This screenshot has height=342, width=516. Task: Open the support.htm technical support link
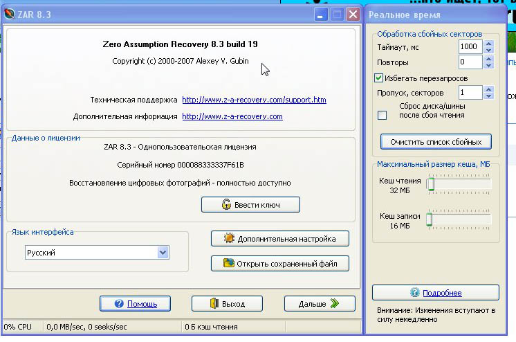point(254,100)
